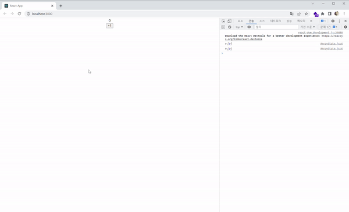This screenshot has height=212, width=349.
Task: Open the purple extension icon
Action: [x=316, y=14]
